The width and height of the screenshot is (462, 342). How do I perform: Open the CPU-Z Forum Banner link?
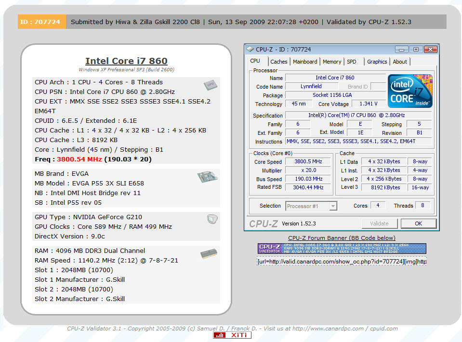[342, 238]
